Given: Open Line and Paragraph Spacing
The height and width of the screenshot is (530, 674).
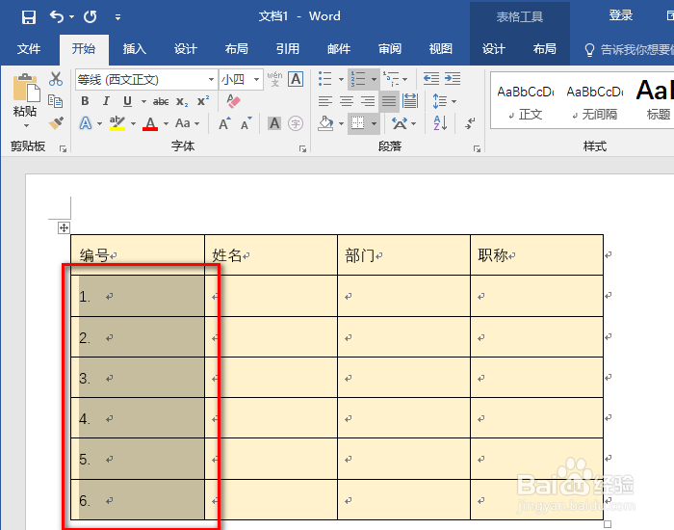Looking at the screenshot, I should (x=444, y=101).
